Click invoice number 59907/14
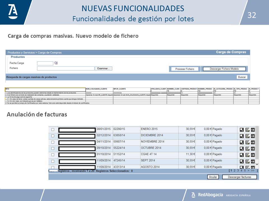 click(119, 142)
